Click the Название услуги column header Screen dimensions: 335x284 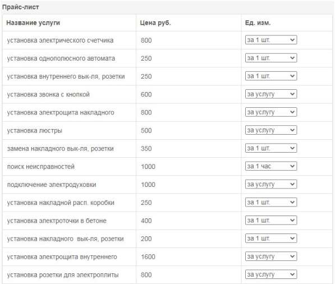33,23
